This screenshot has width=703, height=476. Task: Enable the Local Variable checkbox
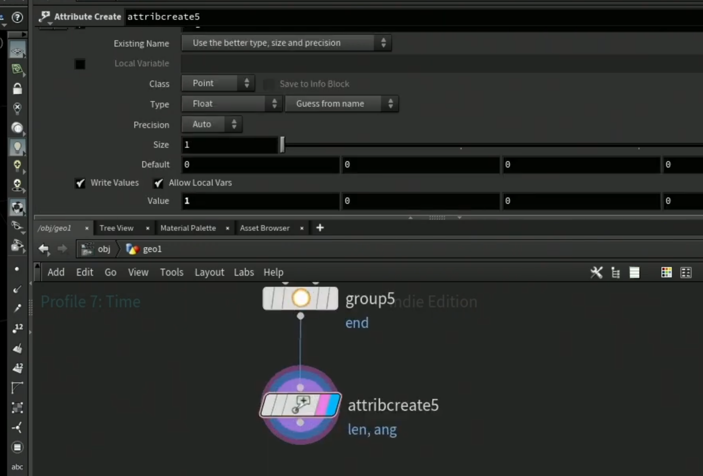(80, 64)
